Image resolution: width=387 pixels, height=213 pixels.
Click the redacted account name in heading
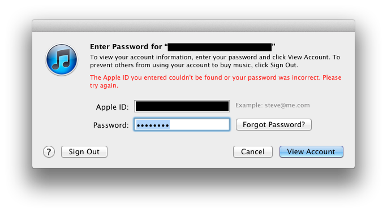point(220,47)
